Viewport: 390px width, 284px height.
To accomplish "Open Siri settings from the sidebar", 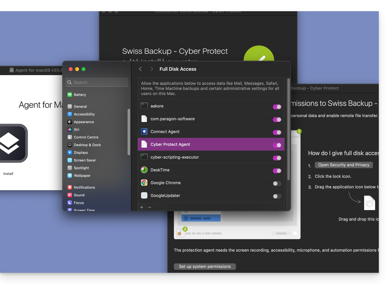I will 73,130.
